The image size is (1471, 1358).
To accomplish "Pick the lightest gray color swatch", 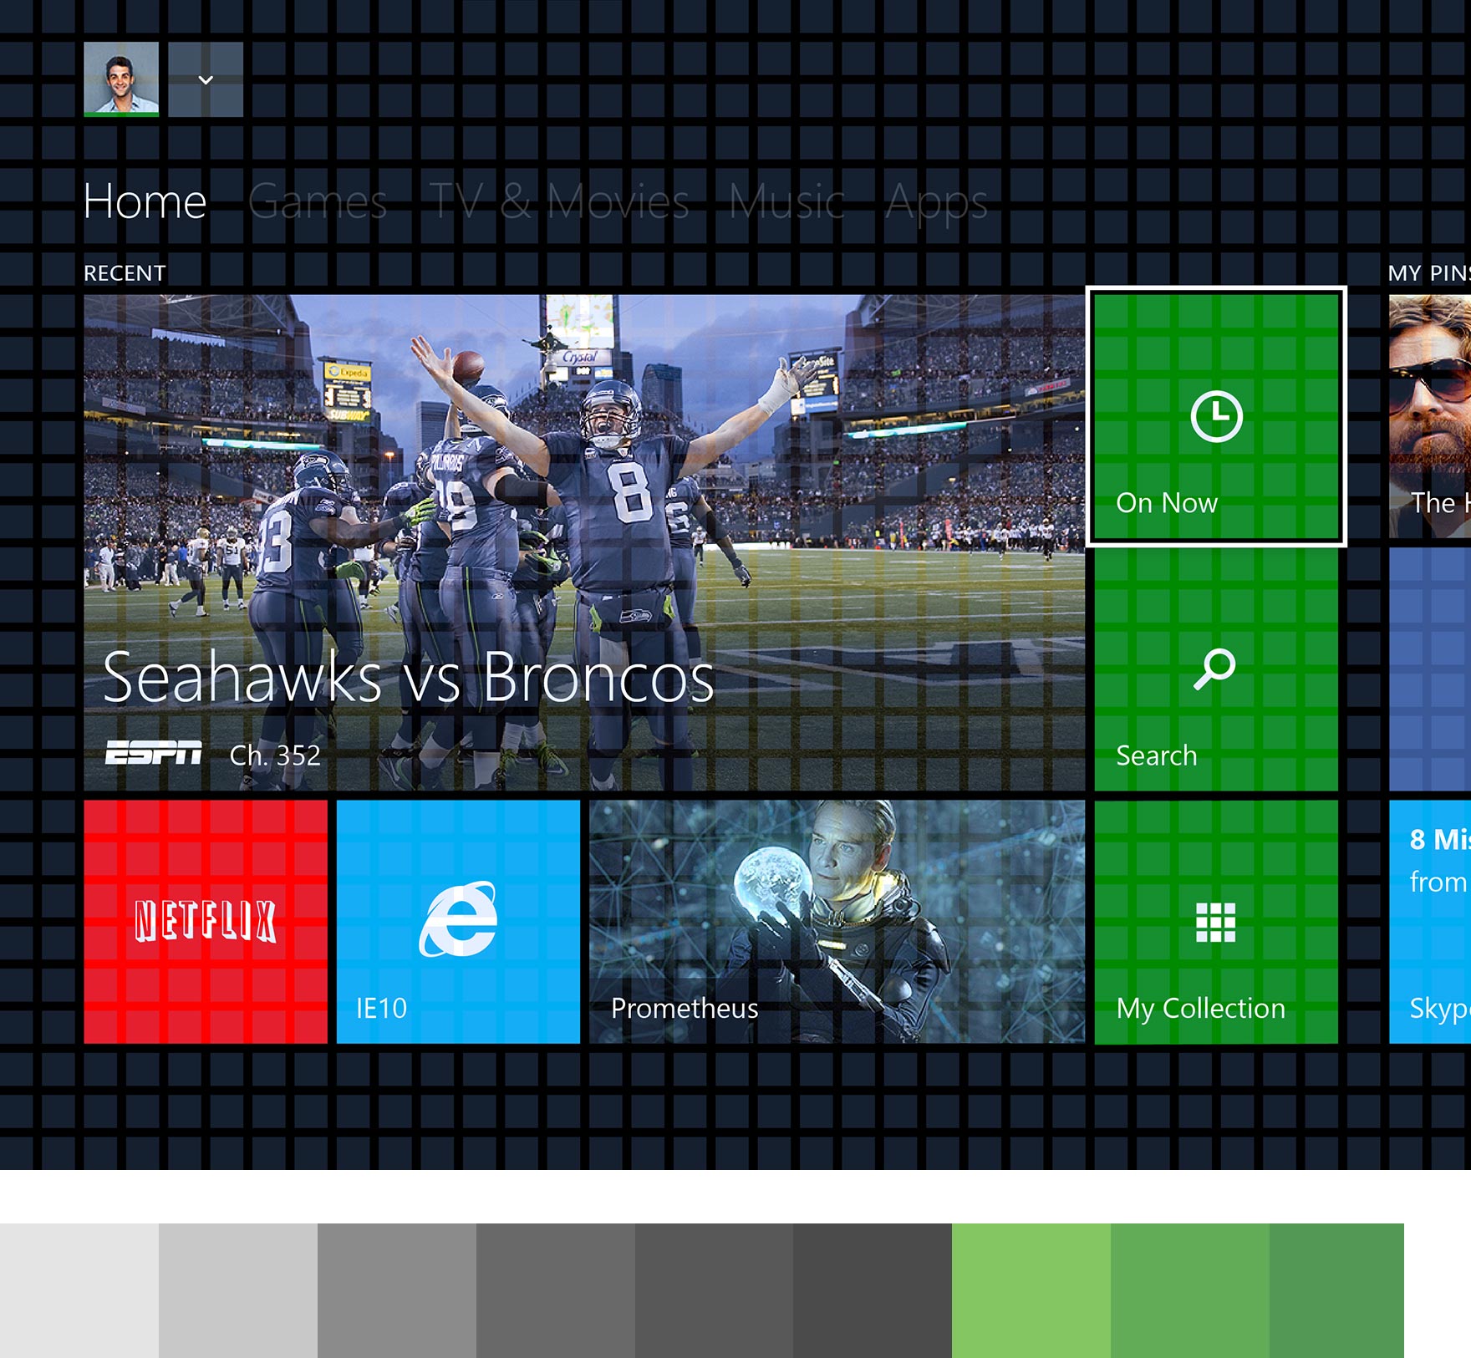I will tap(79, 1290).
